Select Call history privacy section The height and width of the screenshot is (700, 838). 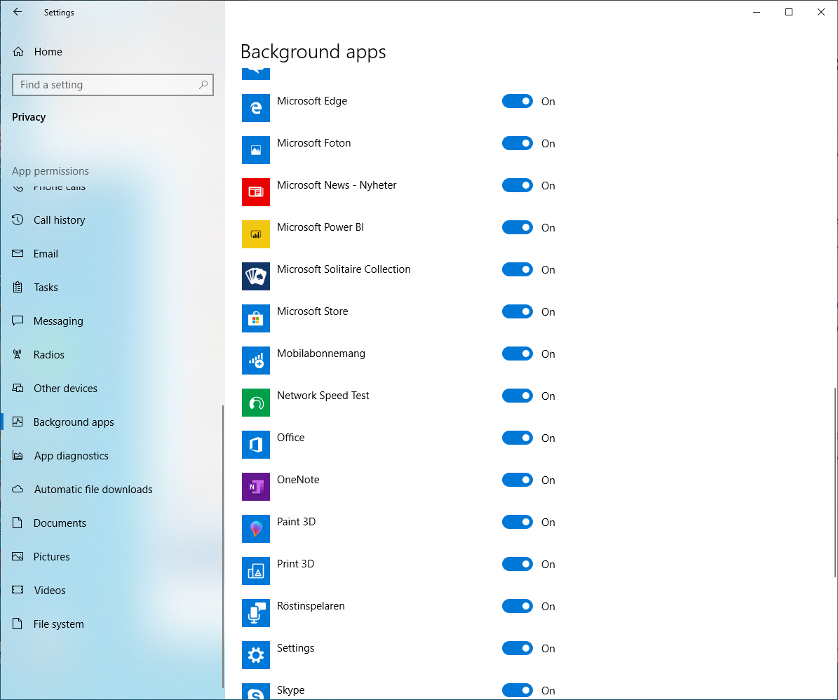(x=59, y=220)
